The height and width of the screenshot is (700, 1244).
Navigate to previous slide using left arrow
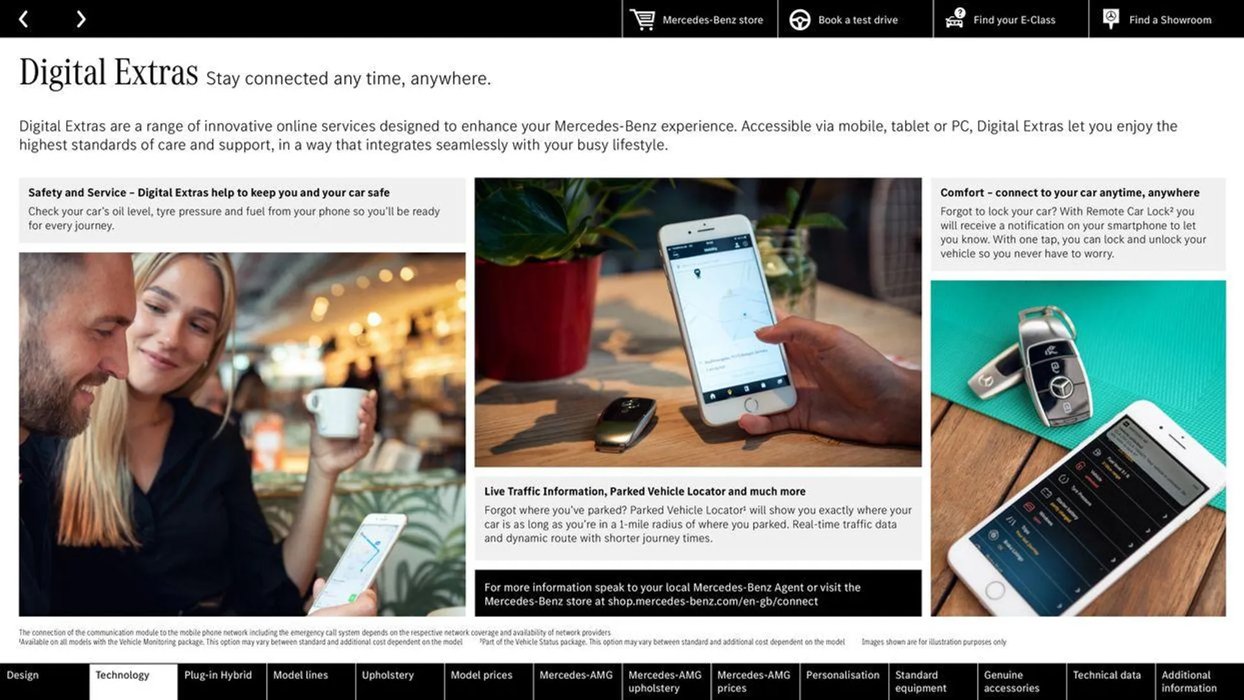click(23, 18)
